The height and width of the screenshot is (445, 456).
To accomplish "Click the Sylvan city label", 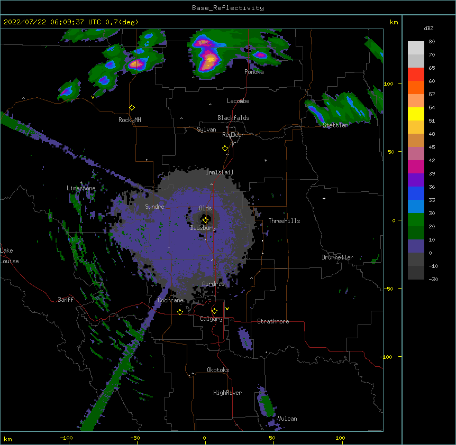I will coord(206,129).
